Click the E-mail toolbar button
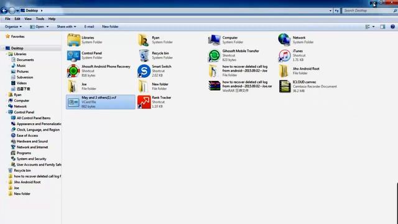 (89, 27)
